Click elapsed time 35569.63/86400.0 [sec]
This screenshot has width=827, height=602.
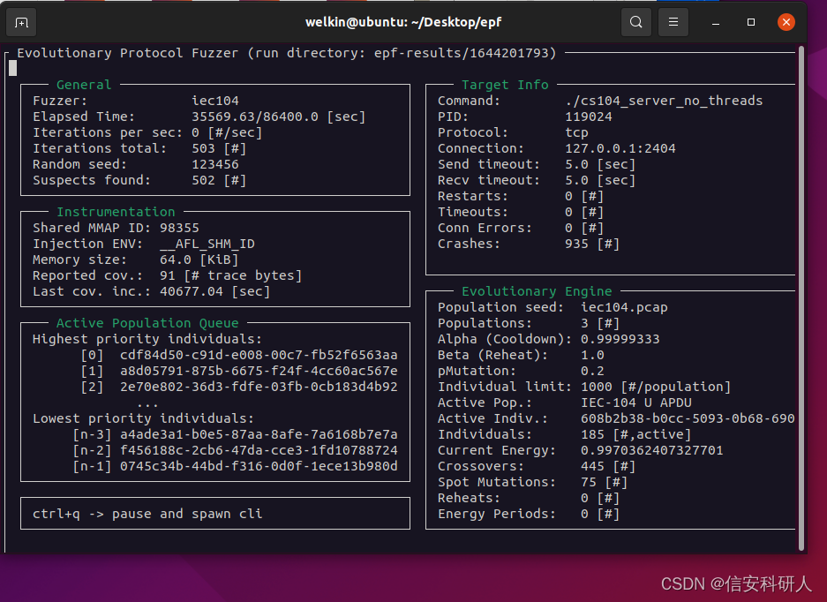click(279, 117)
